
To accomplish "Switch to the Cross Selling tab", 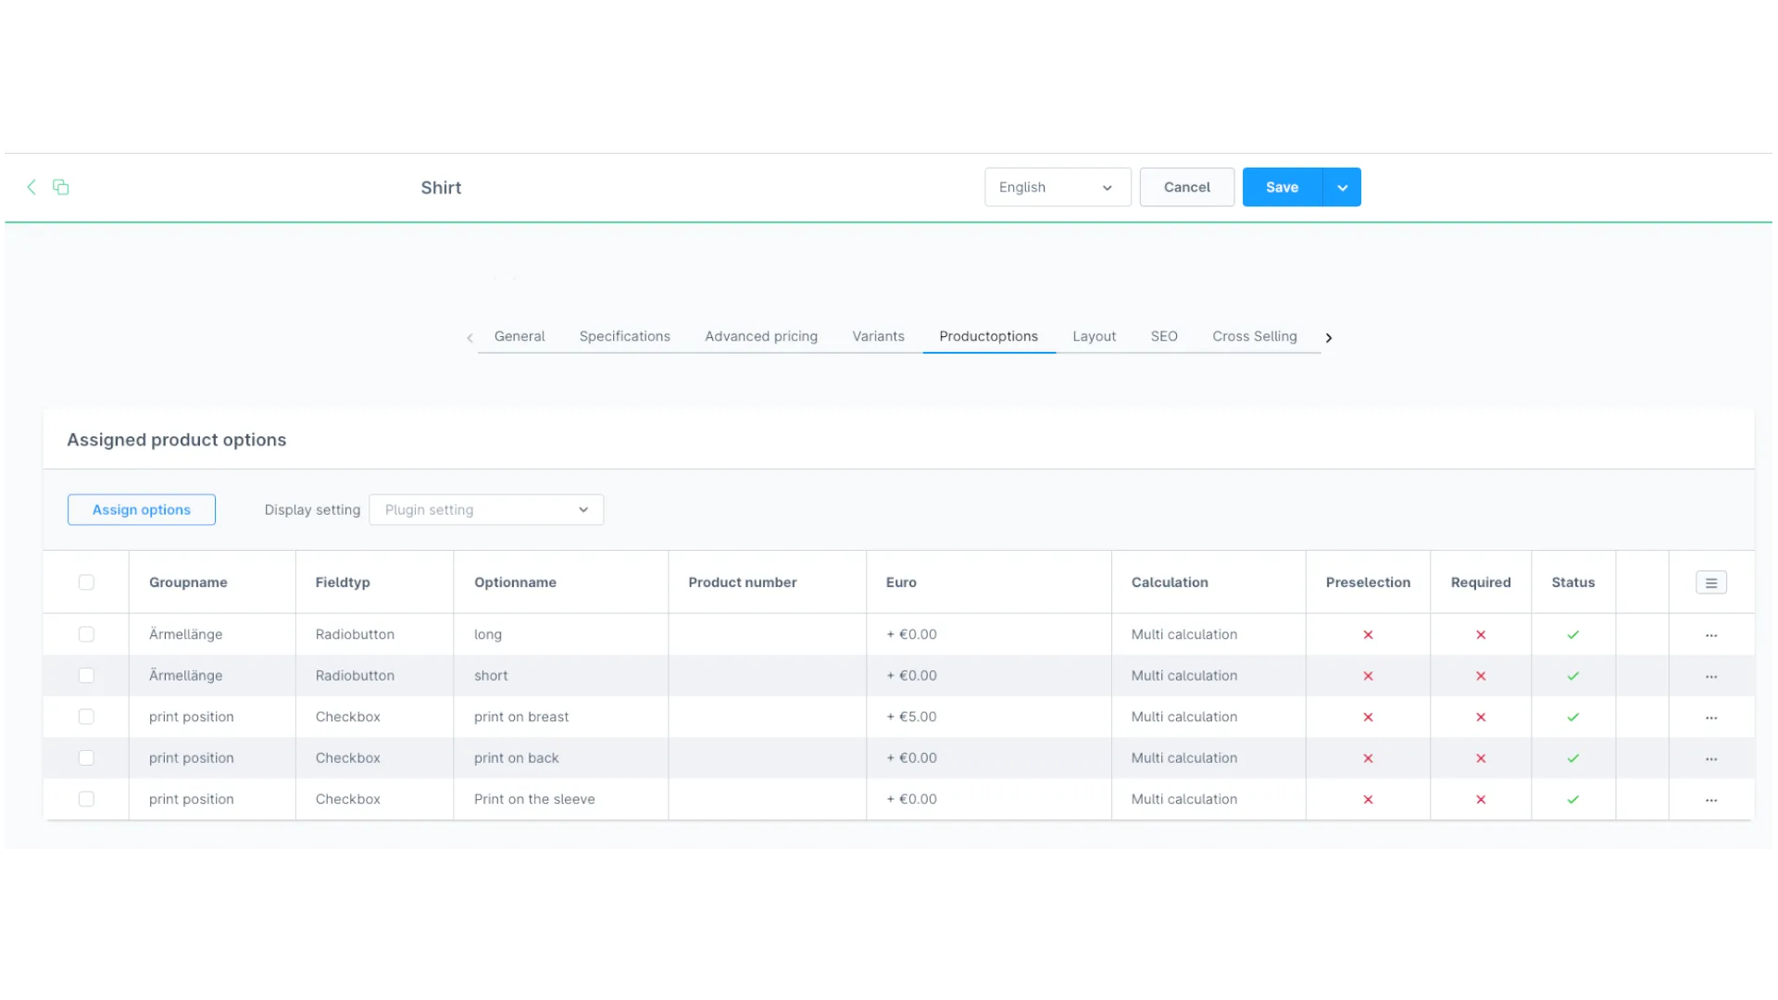I will point(1255,336).
